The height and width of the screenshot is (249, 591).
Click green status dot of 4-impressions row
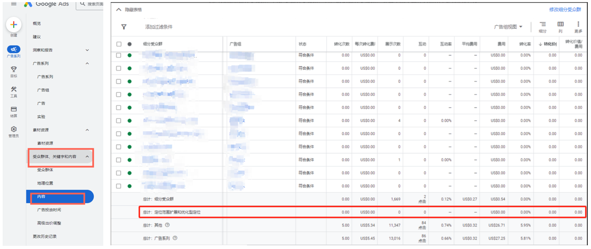point(130,121)
